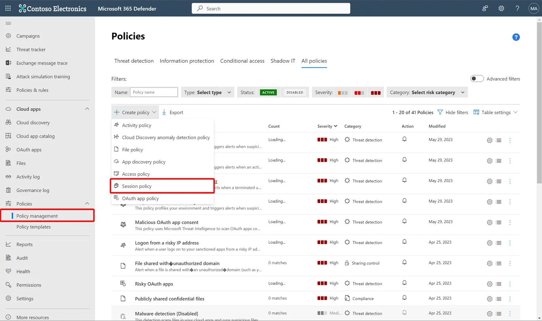Open Governance log in the sidebar
542x321 pixels.
point(33,190)
